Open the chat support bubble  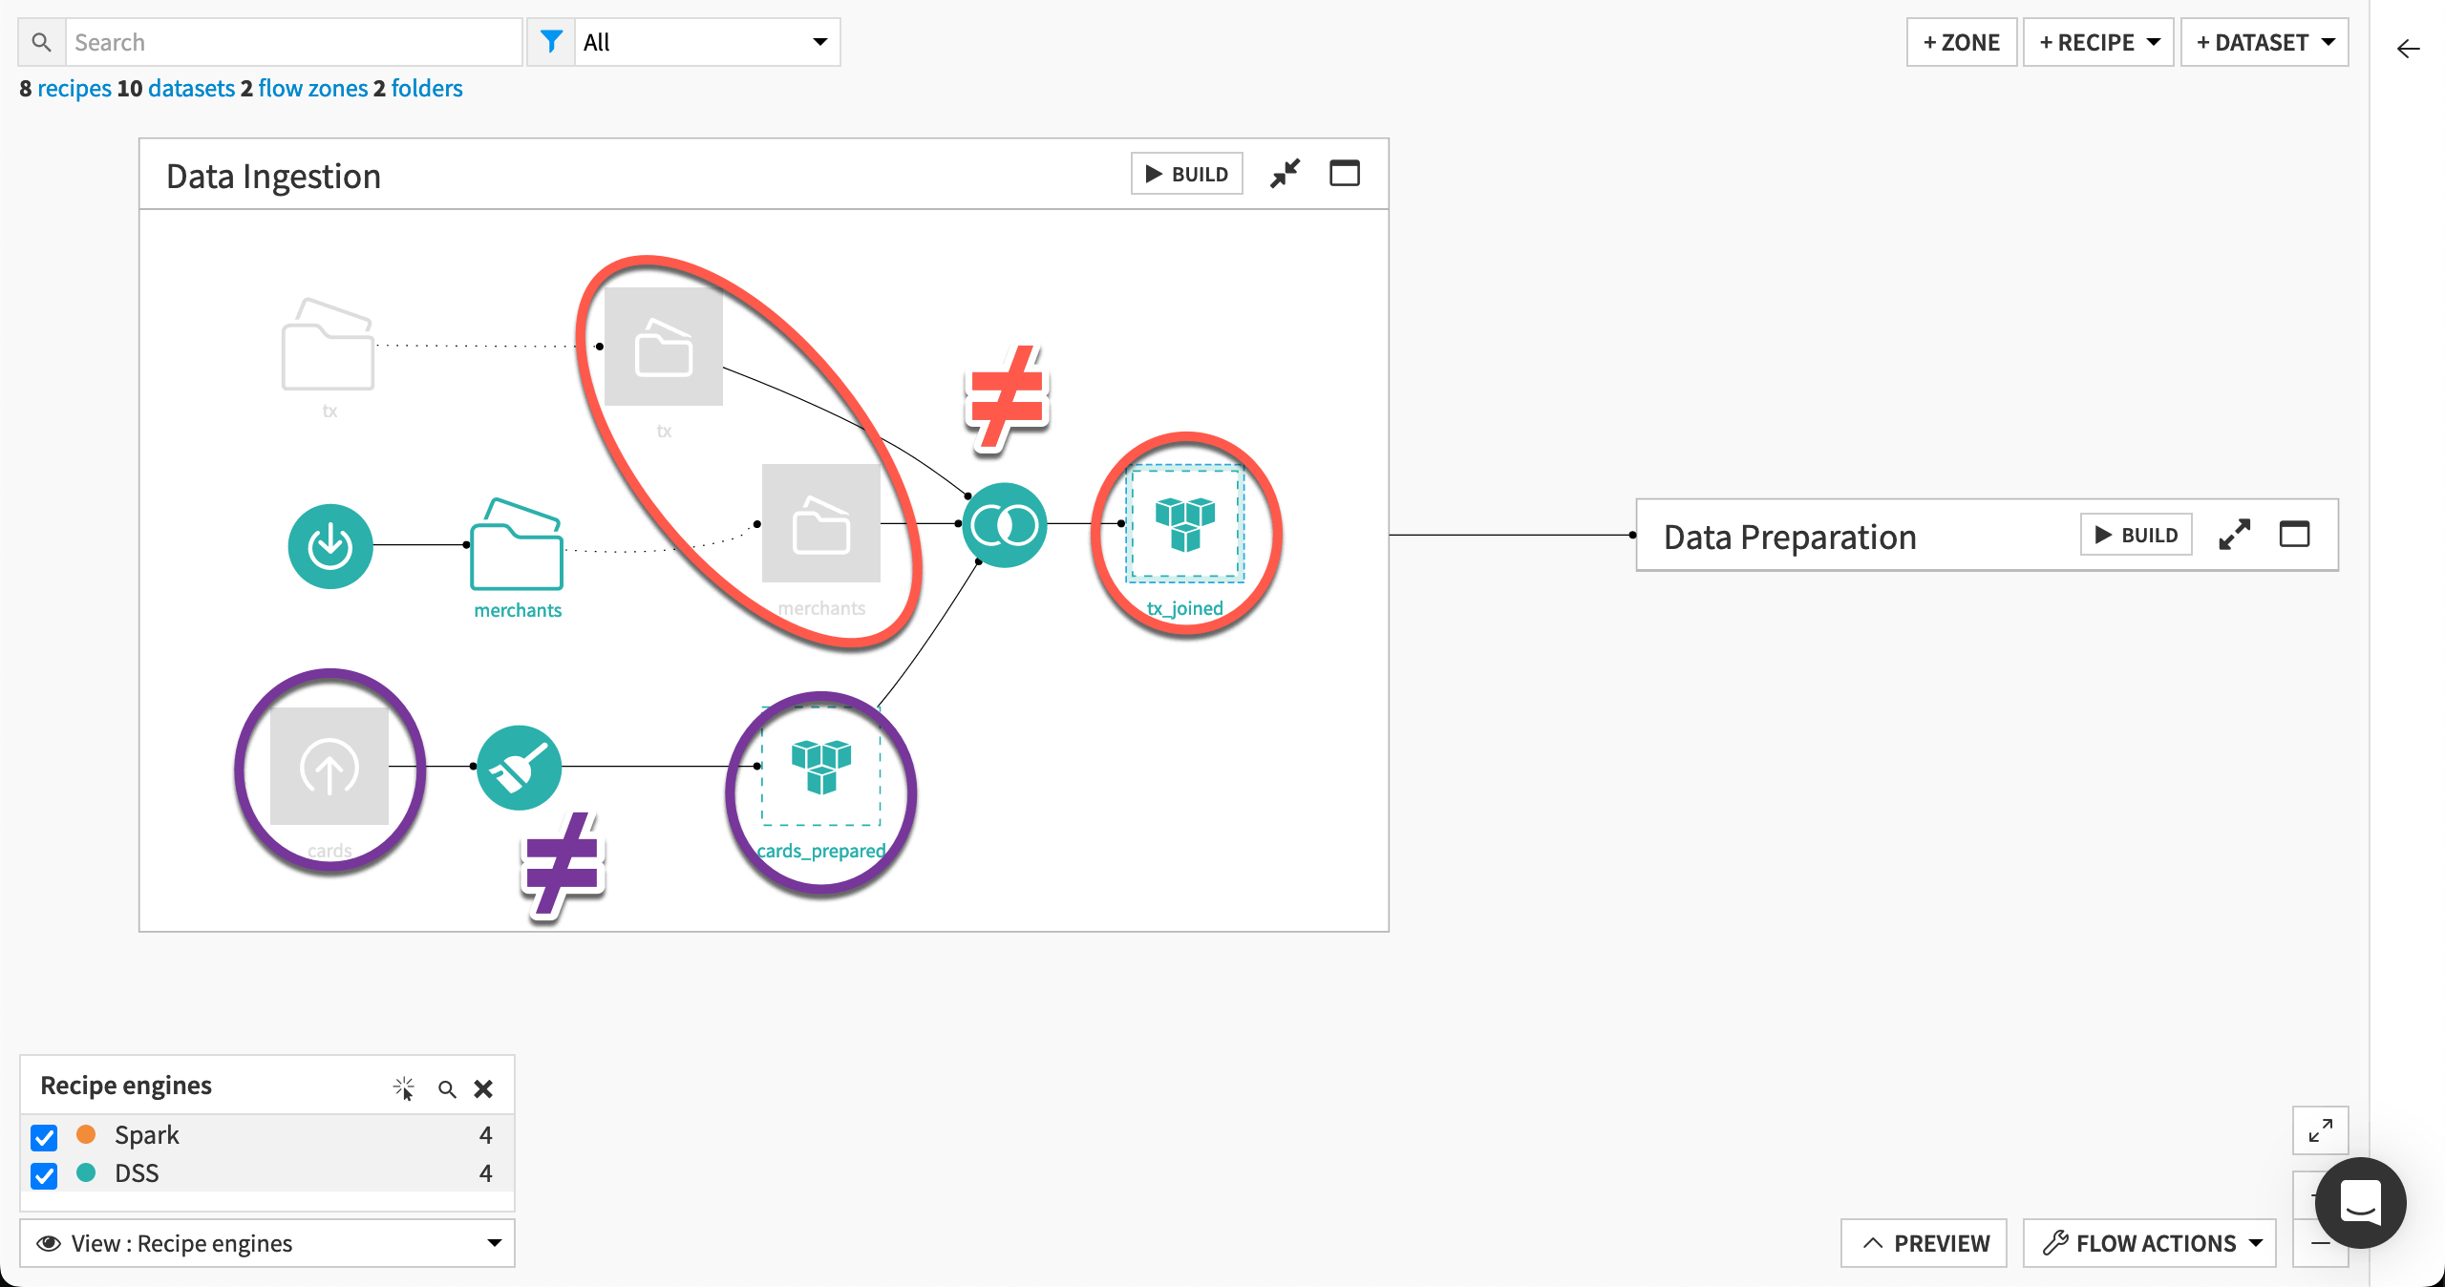point(2359,1204)
